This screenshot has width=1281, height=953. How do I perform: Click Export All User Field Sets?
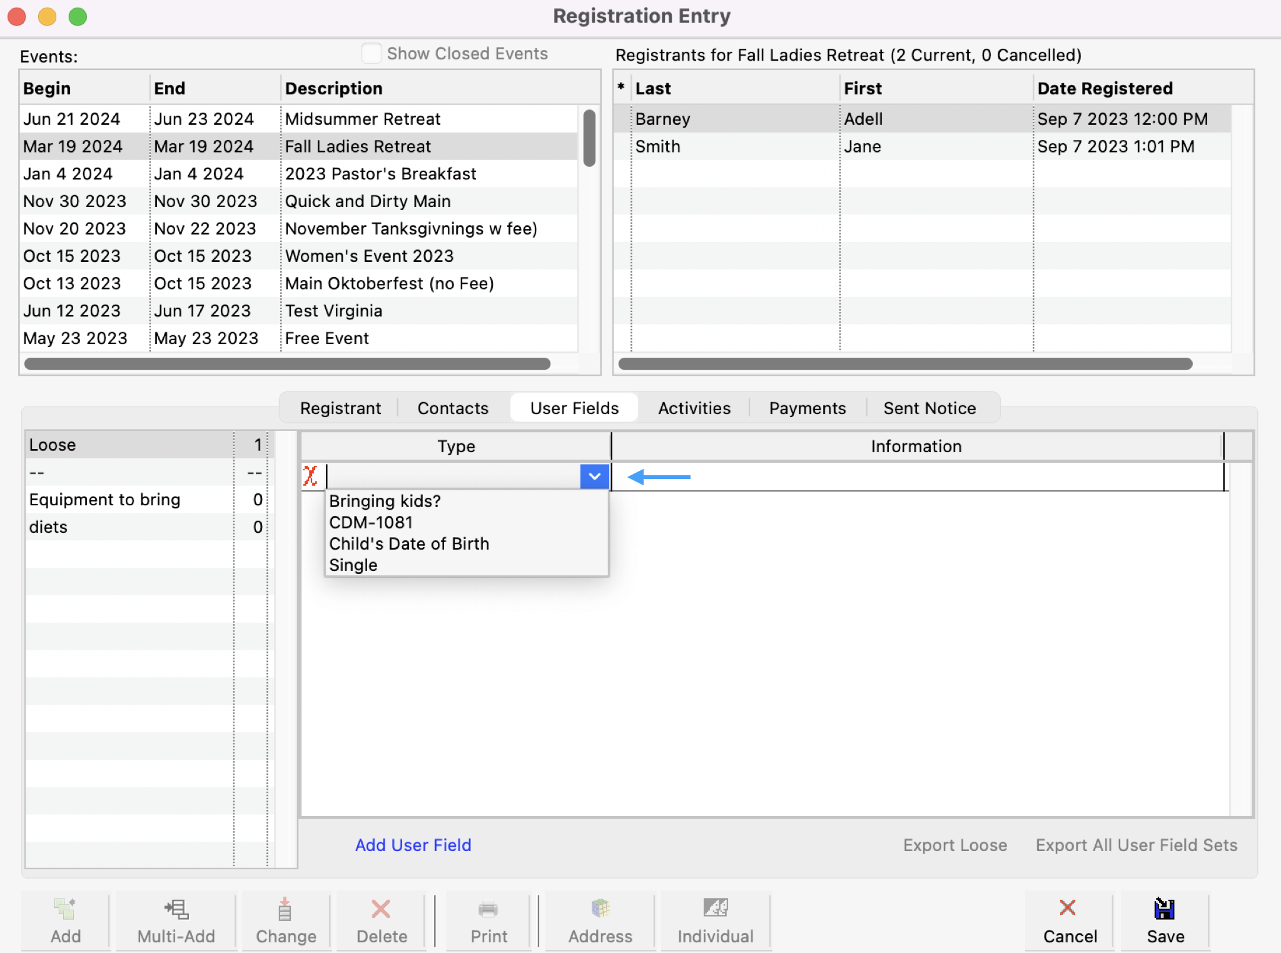[x=1136, y=845]
